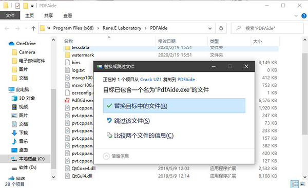Open the 查看 ribbon tab
Viewport: 308px width, 188px height.
coord(67,15)
